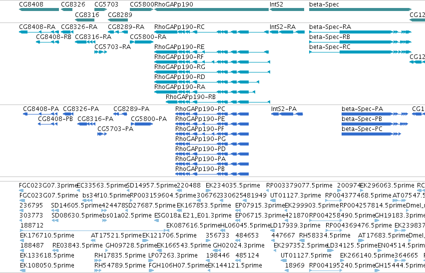Viewport: 425px width, 273px height.
Task: Select transcript RhoGAPp190-RF
Action: click(212, 62)
